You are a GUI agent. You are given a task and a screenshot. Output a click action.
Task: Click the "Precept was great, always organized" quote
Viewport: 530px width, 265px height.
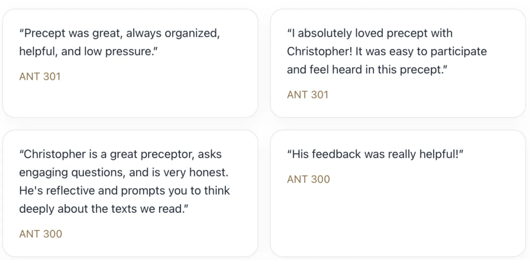click(119, 34)
